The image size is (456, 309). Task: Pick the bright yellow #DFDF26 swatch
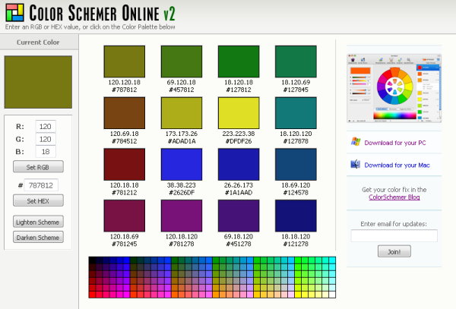pos(239,113)
